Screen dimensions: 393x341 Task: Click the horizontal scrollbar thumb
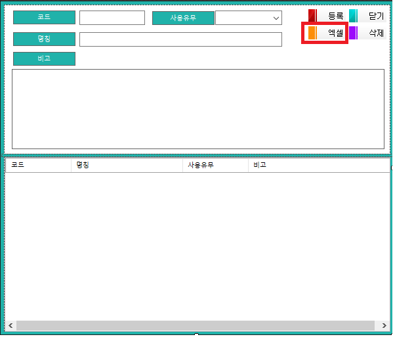196,326
